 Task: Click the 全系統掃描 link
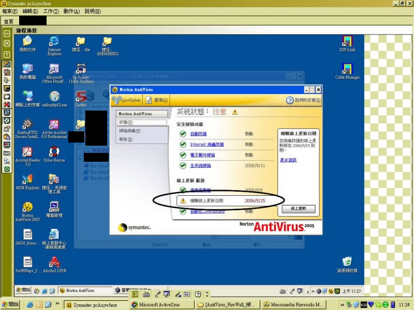point(201,165)
